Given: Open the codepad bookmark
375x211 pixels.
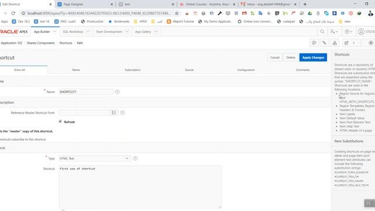Looking at the screenshot, I should (286, 22).
